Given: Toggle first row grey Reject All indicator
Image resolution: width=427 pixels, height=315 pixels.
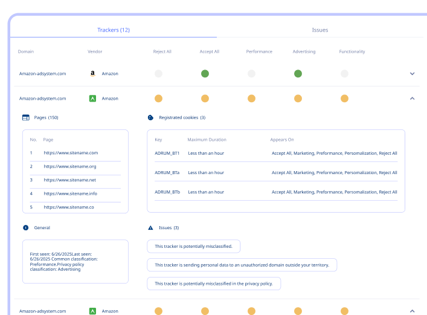Looking at the screenshot, I should click(158, 74).
